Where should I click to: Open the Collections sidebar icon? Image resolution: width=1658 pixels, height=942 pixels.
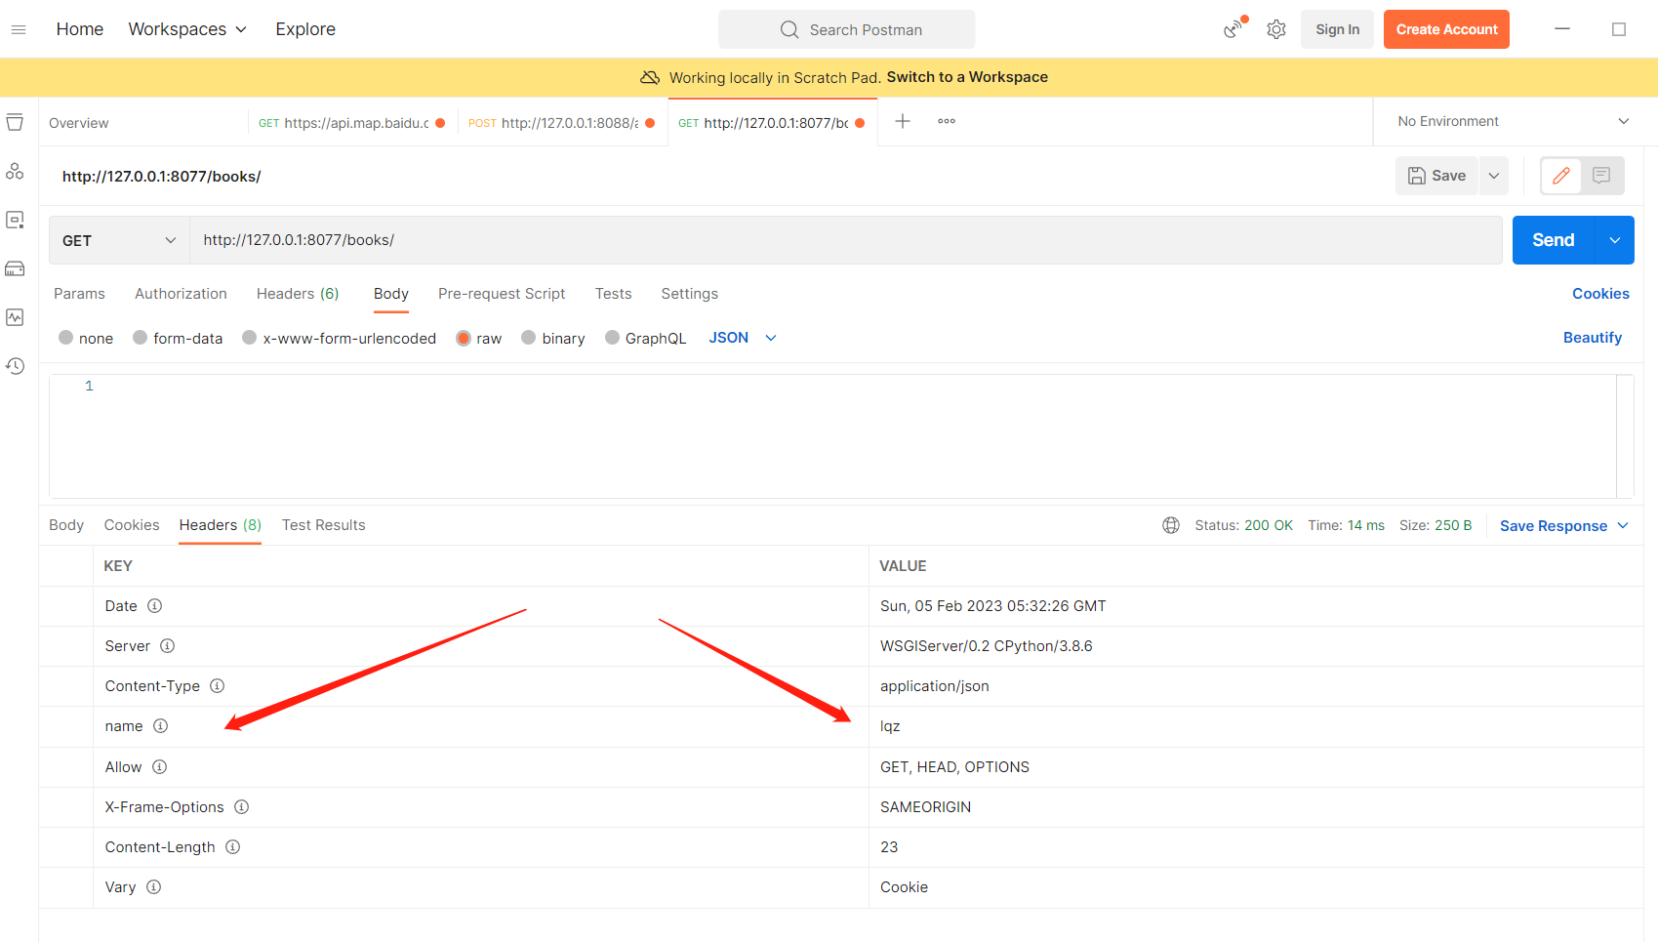click(15, 122)
